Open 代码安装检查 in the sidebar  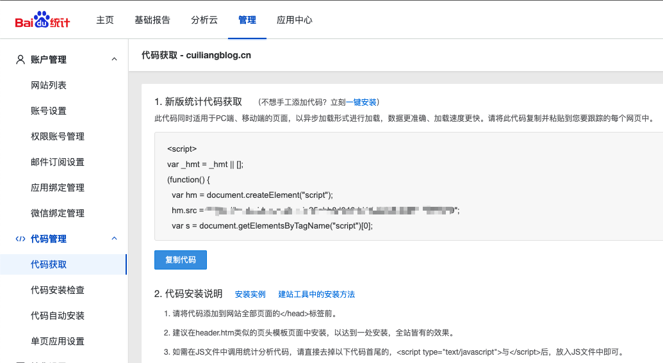[58, 290]
